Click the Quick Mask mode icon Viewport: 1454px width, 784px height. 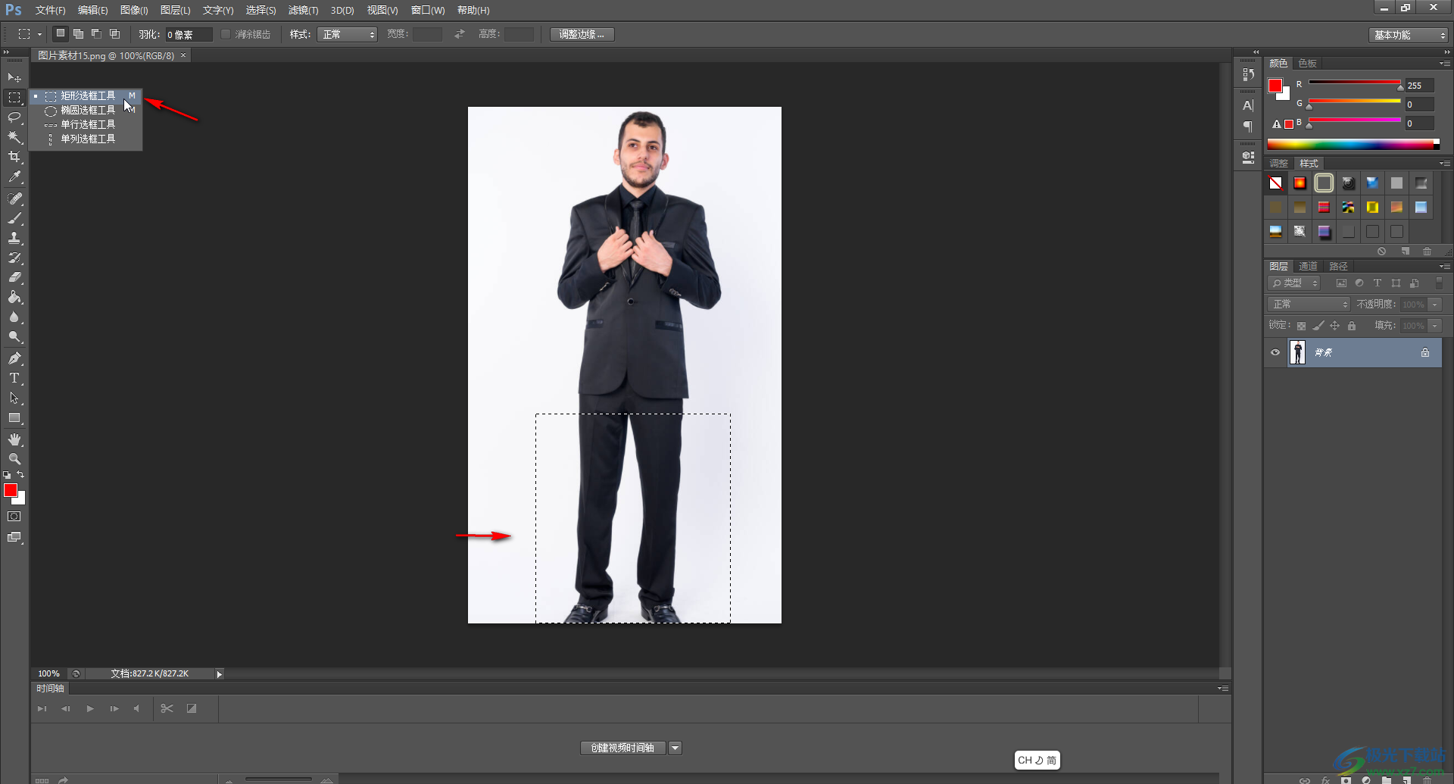(x=14, y=517)
